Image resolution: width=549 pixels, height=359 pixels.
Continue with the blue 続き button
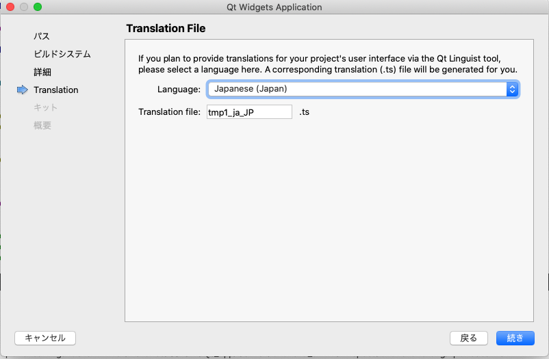(x=515, y=338)
